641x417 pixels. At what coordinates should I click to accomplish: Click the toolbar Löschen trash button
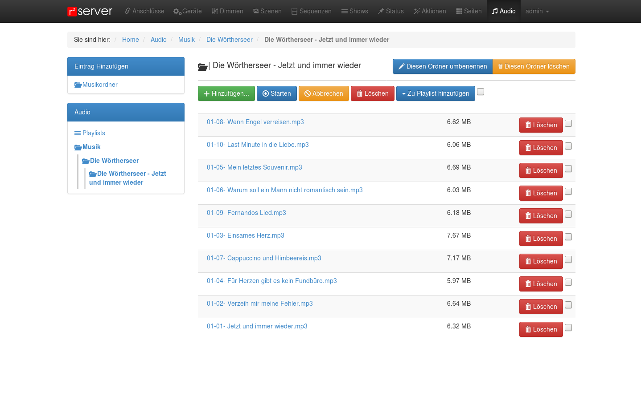372,93
